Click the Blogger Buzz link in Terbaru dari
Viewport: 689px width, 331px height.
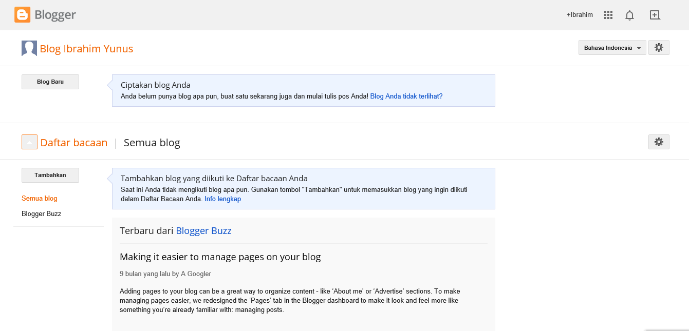[x=203, y=230]
